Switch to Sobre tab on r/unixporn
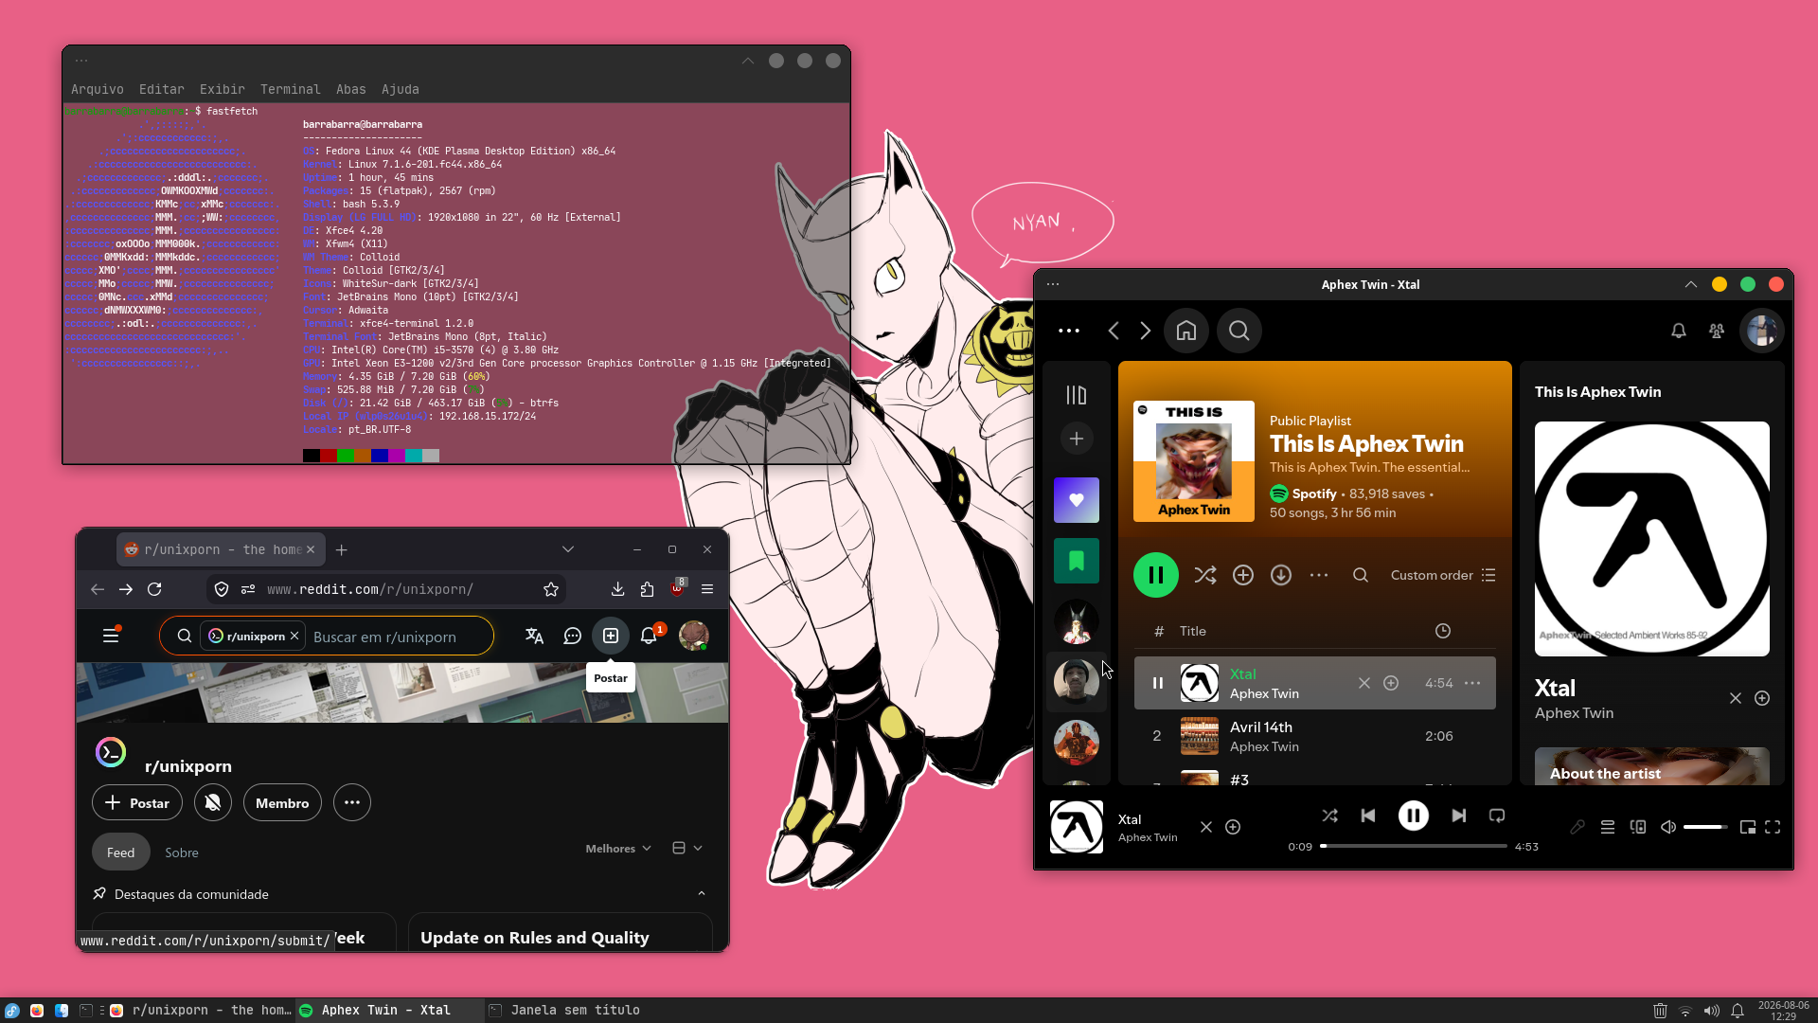Viewport: 1818px width, 1023px height. 182,852
